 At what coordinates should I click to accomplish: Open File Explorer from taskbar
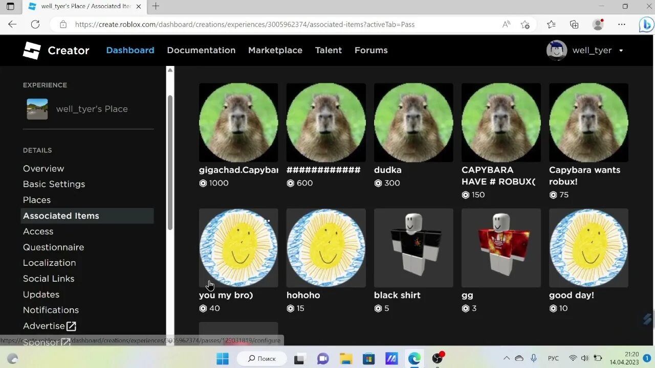point(346,359)
